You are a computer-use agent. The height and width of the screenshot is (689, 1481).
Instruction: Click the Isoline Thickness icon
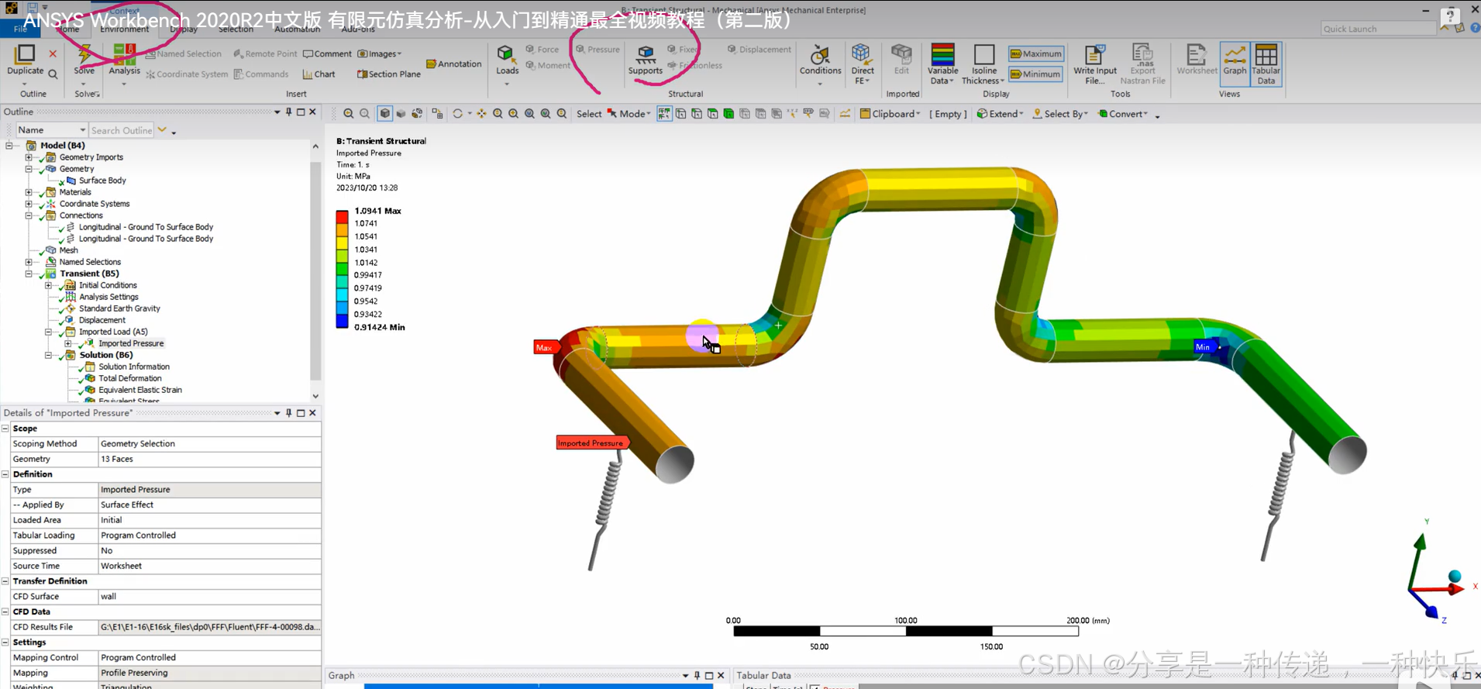click(983, 54)
